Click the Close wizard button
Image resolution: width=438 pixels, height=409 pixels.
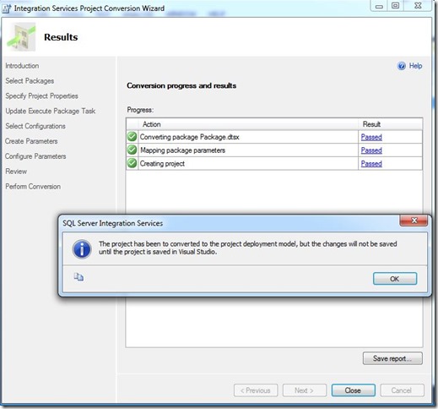click(353, 390)
